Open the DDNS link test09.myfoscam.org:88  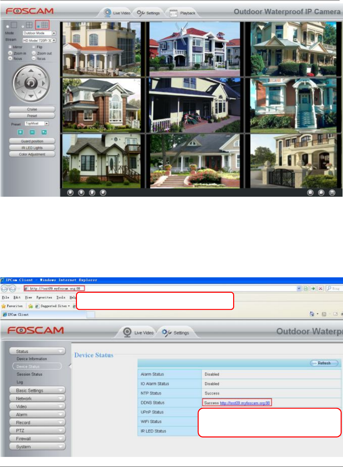[x=245, y=403]
